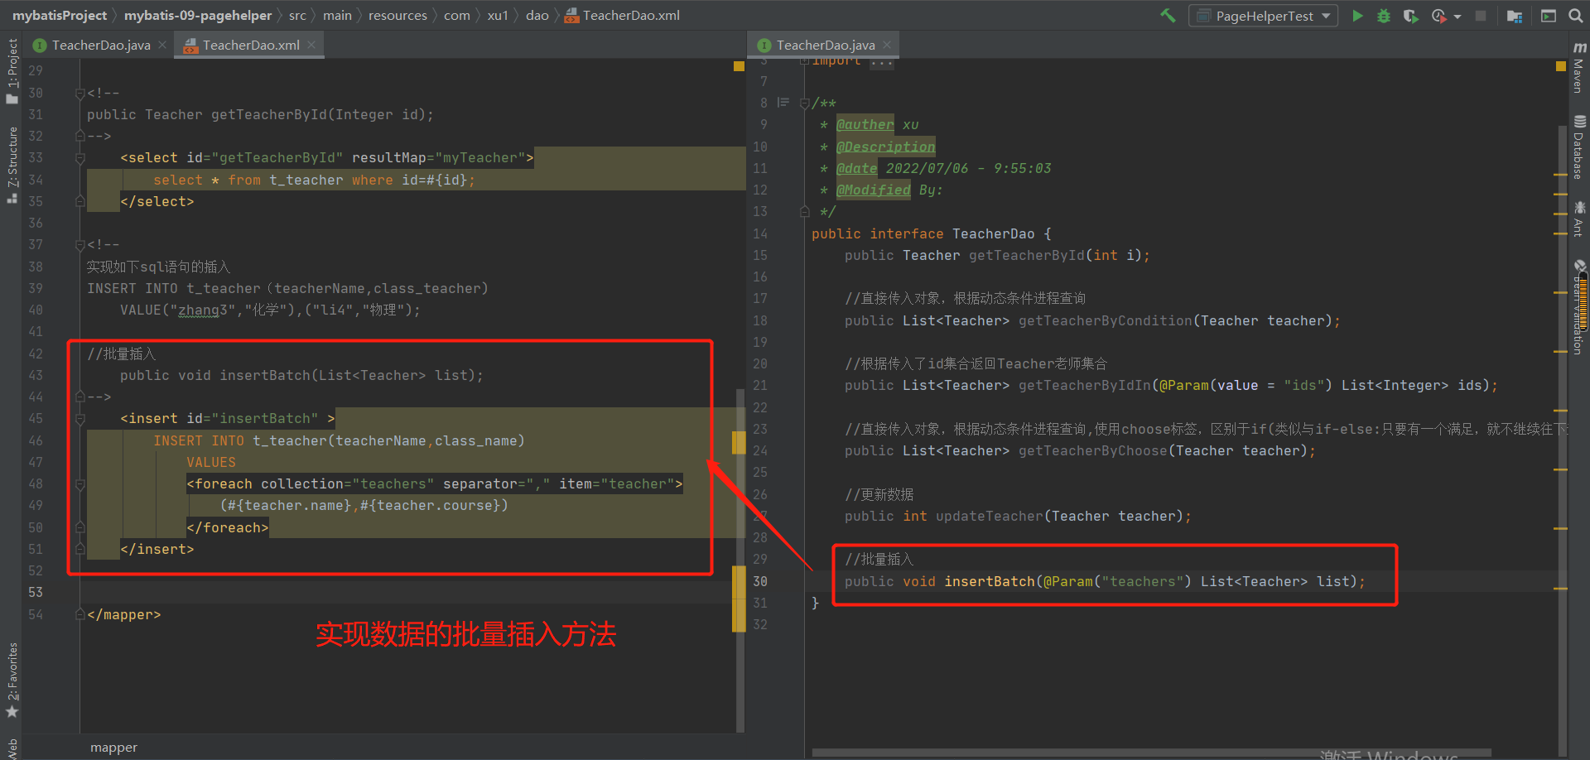Expand the profiler options dropdown arrow
Image resolution: width=1590 pixels, height=760 pixels.
[1457, 17]
